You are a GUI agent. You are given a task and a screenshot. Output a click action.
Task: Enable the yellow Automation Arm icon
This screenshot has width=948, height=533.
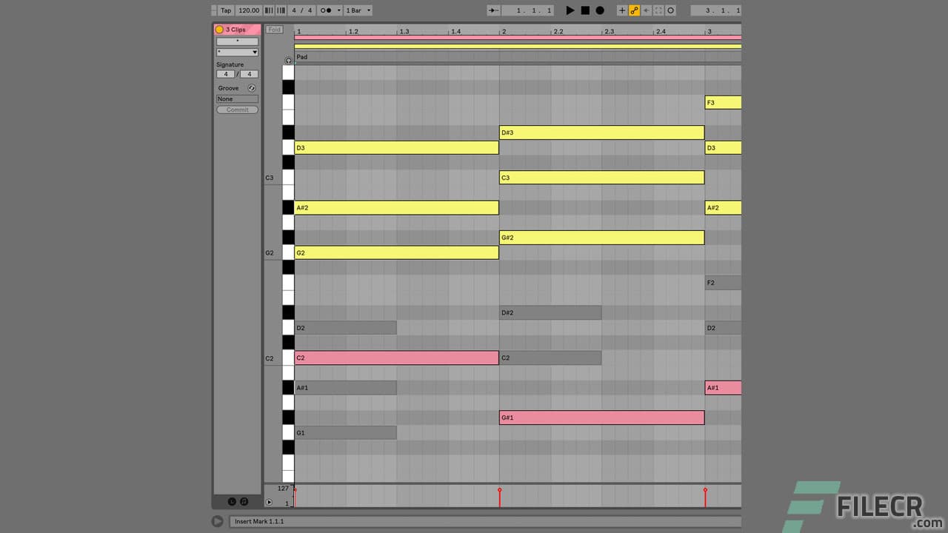(x=635, y=10)
